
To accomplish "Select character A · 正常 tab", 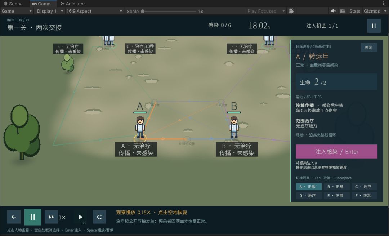I will click(309, 187).
